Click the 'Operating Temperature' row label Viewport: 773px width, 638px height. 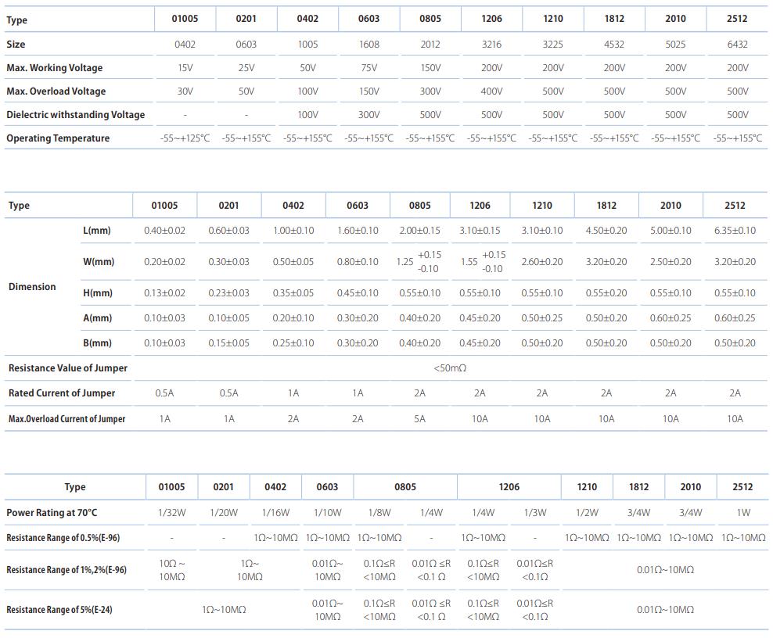coord(58,138)
